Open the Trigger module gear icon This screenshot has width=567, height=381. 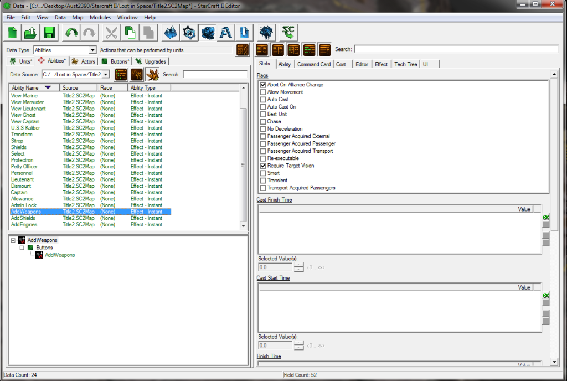(189, 33)
